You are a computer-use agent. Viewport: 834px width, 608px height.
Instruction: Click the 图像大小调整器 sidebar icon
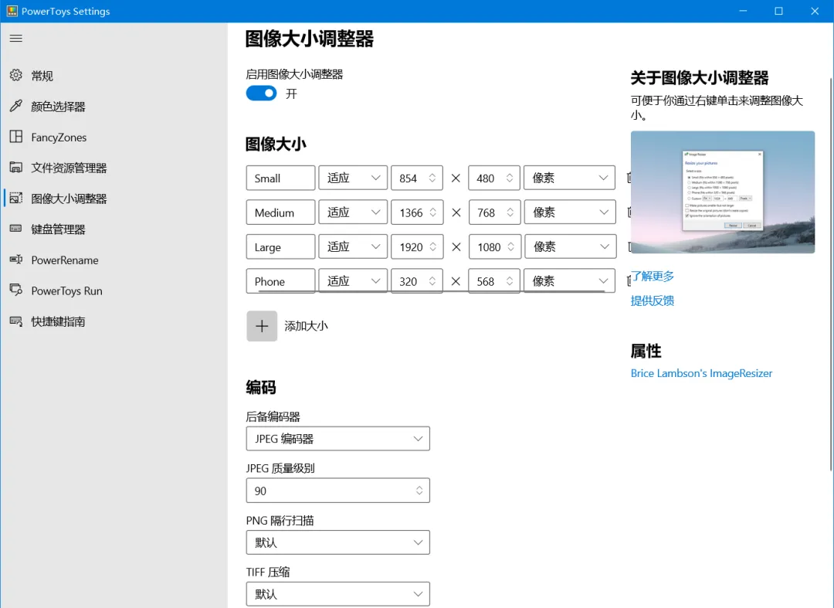coord(16,199)
